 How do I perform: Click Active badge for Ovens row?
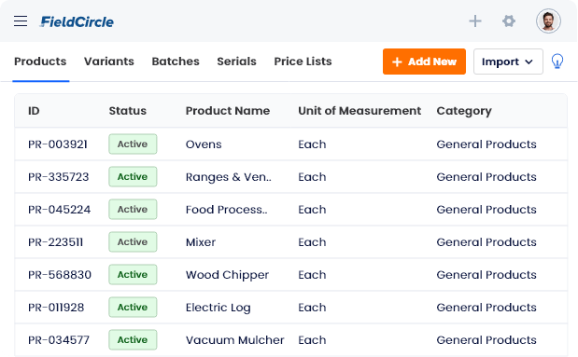click(133, 144)
